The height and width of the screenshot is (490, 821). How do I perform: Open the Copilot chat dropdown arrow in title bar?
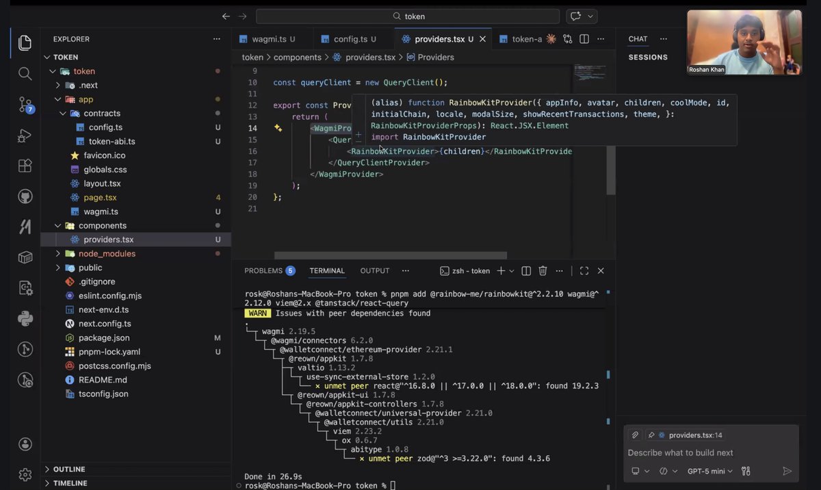point(590,16)
